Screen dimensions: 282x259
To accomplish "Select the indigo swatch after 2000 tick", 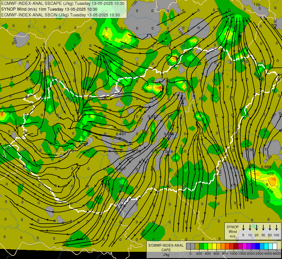I will coord(253,246).
